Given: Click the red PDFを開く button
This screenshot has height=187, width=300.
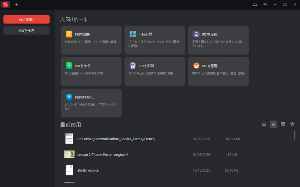Looking at the screenshot, I should click(27, 19).
